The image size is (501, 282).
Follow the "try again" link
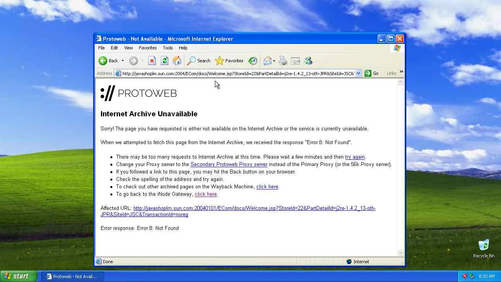pos(355,157)
